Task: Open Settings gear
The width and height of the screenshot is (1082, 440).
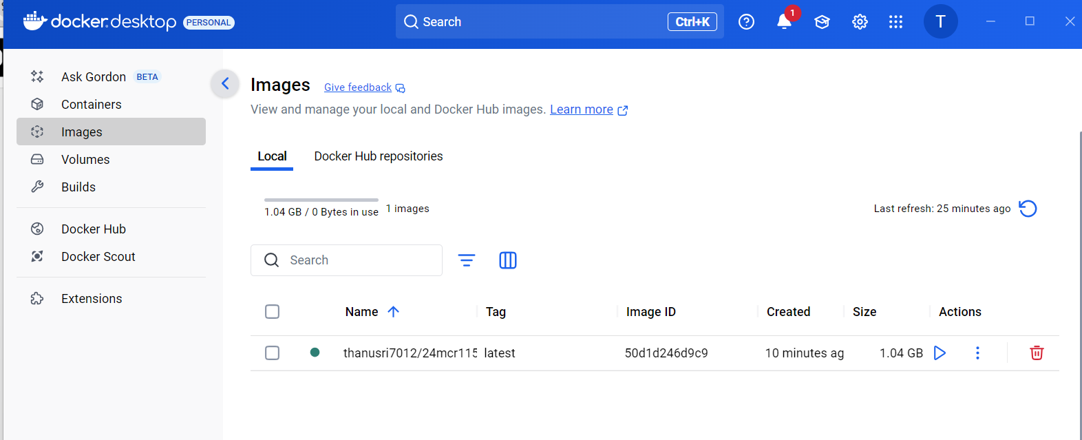Action: point(860,22)
